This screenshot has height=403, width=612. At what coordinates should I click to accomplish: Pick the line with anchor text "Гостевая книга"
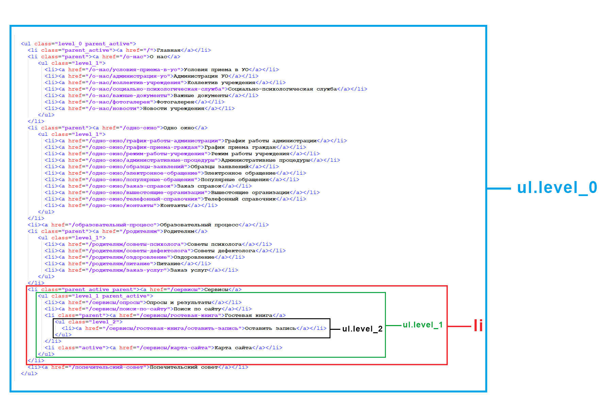click(x=165, y=316)
